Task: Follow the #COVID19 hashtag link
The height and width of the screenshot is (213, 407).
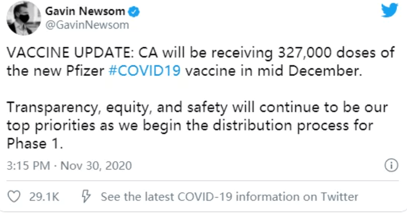Action: [x=145, y=71]
